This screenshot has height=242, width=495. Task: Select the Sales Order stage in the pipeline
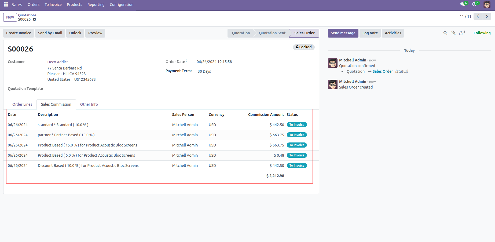(x=305, y=33)
